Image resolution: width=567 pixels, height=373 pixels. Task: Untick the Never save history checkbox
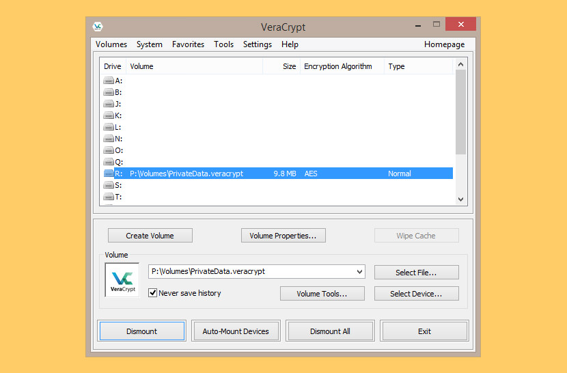click(152, 292)
